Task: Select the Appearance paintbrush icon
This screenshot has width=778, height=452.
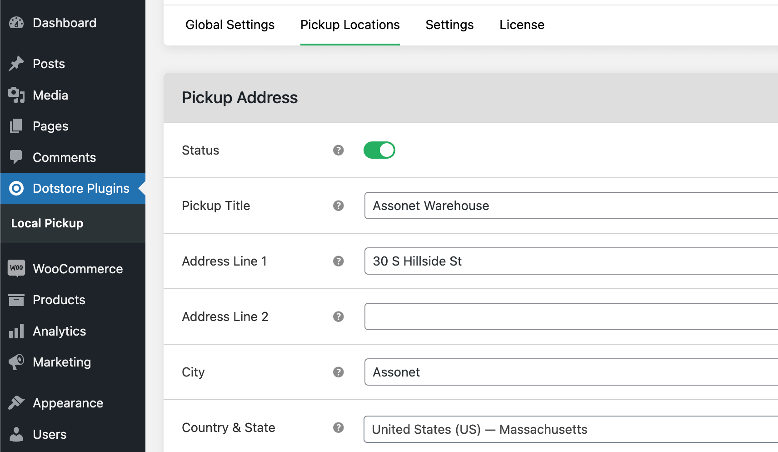Action: pos(16,403)
